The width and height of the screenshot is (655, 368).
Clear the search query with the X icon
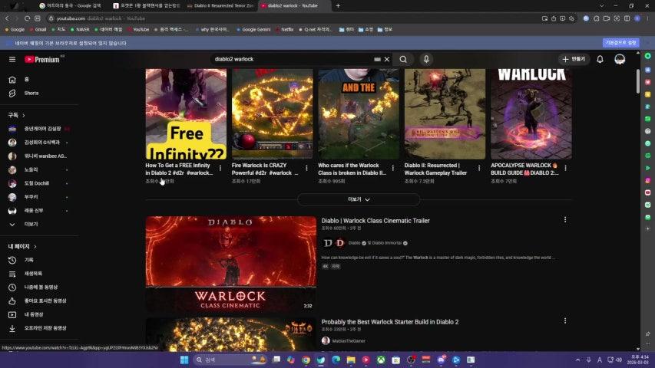tap(387, 59)
